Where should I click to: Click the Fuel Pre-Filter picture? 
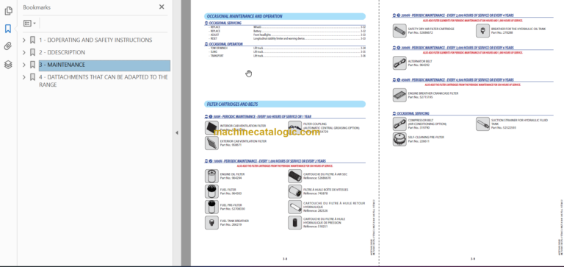coord(211,207)
